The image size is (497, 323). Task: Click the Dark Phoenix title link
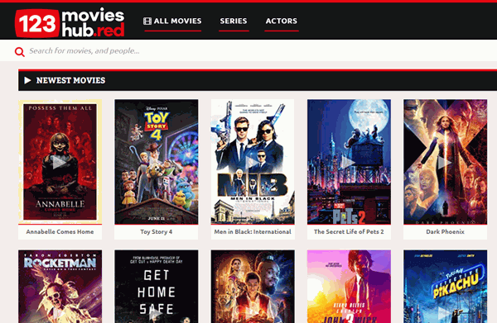(446, 231)
